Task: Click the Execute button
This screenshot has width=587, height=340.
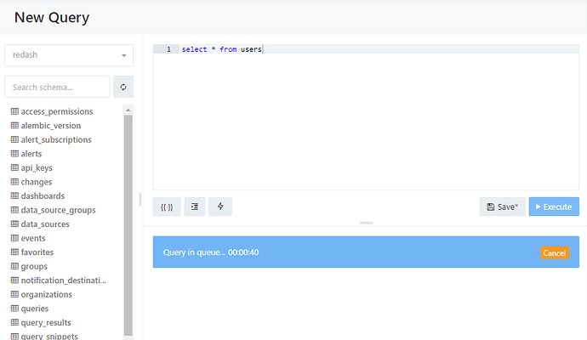Action: 554,207
